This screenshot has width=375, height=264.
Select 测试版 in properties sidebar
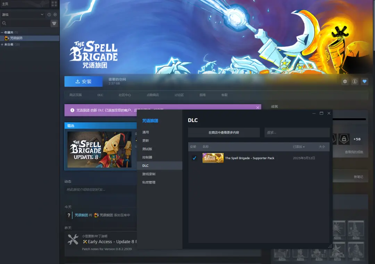tap(159, 149)
